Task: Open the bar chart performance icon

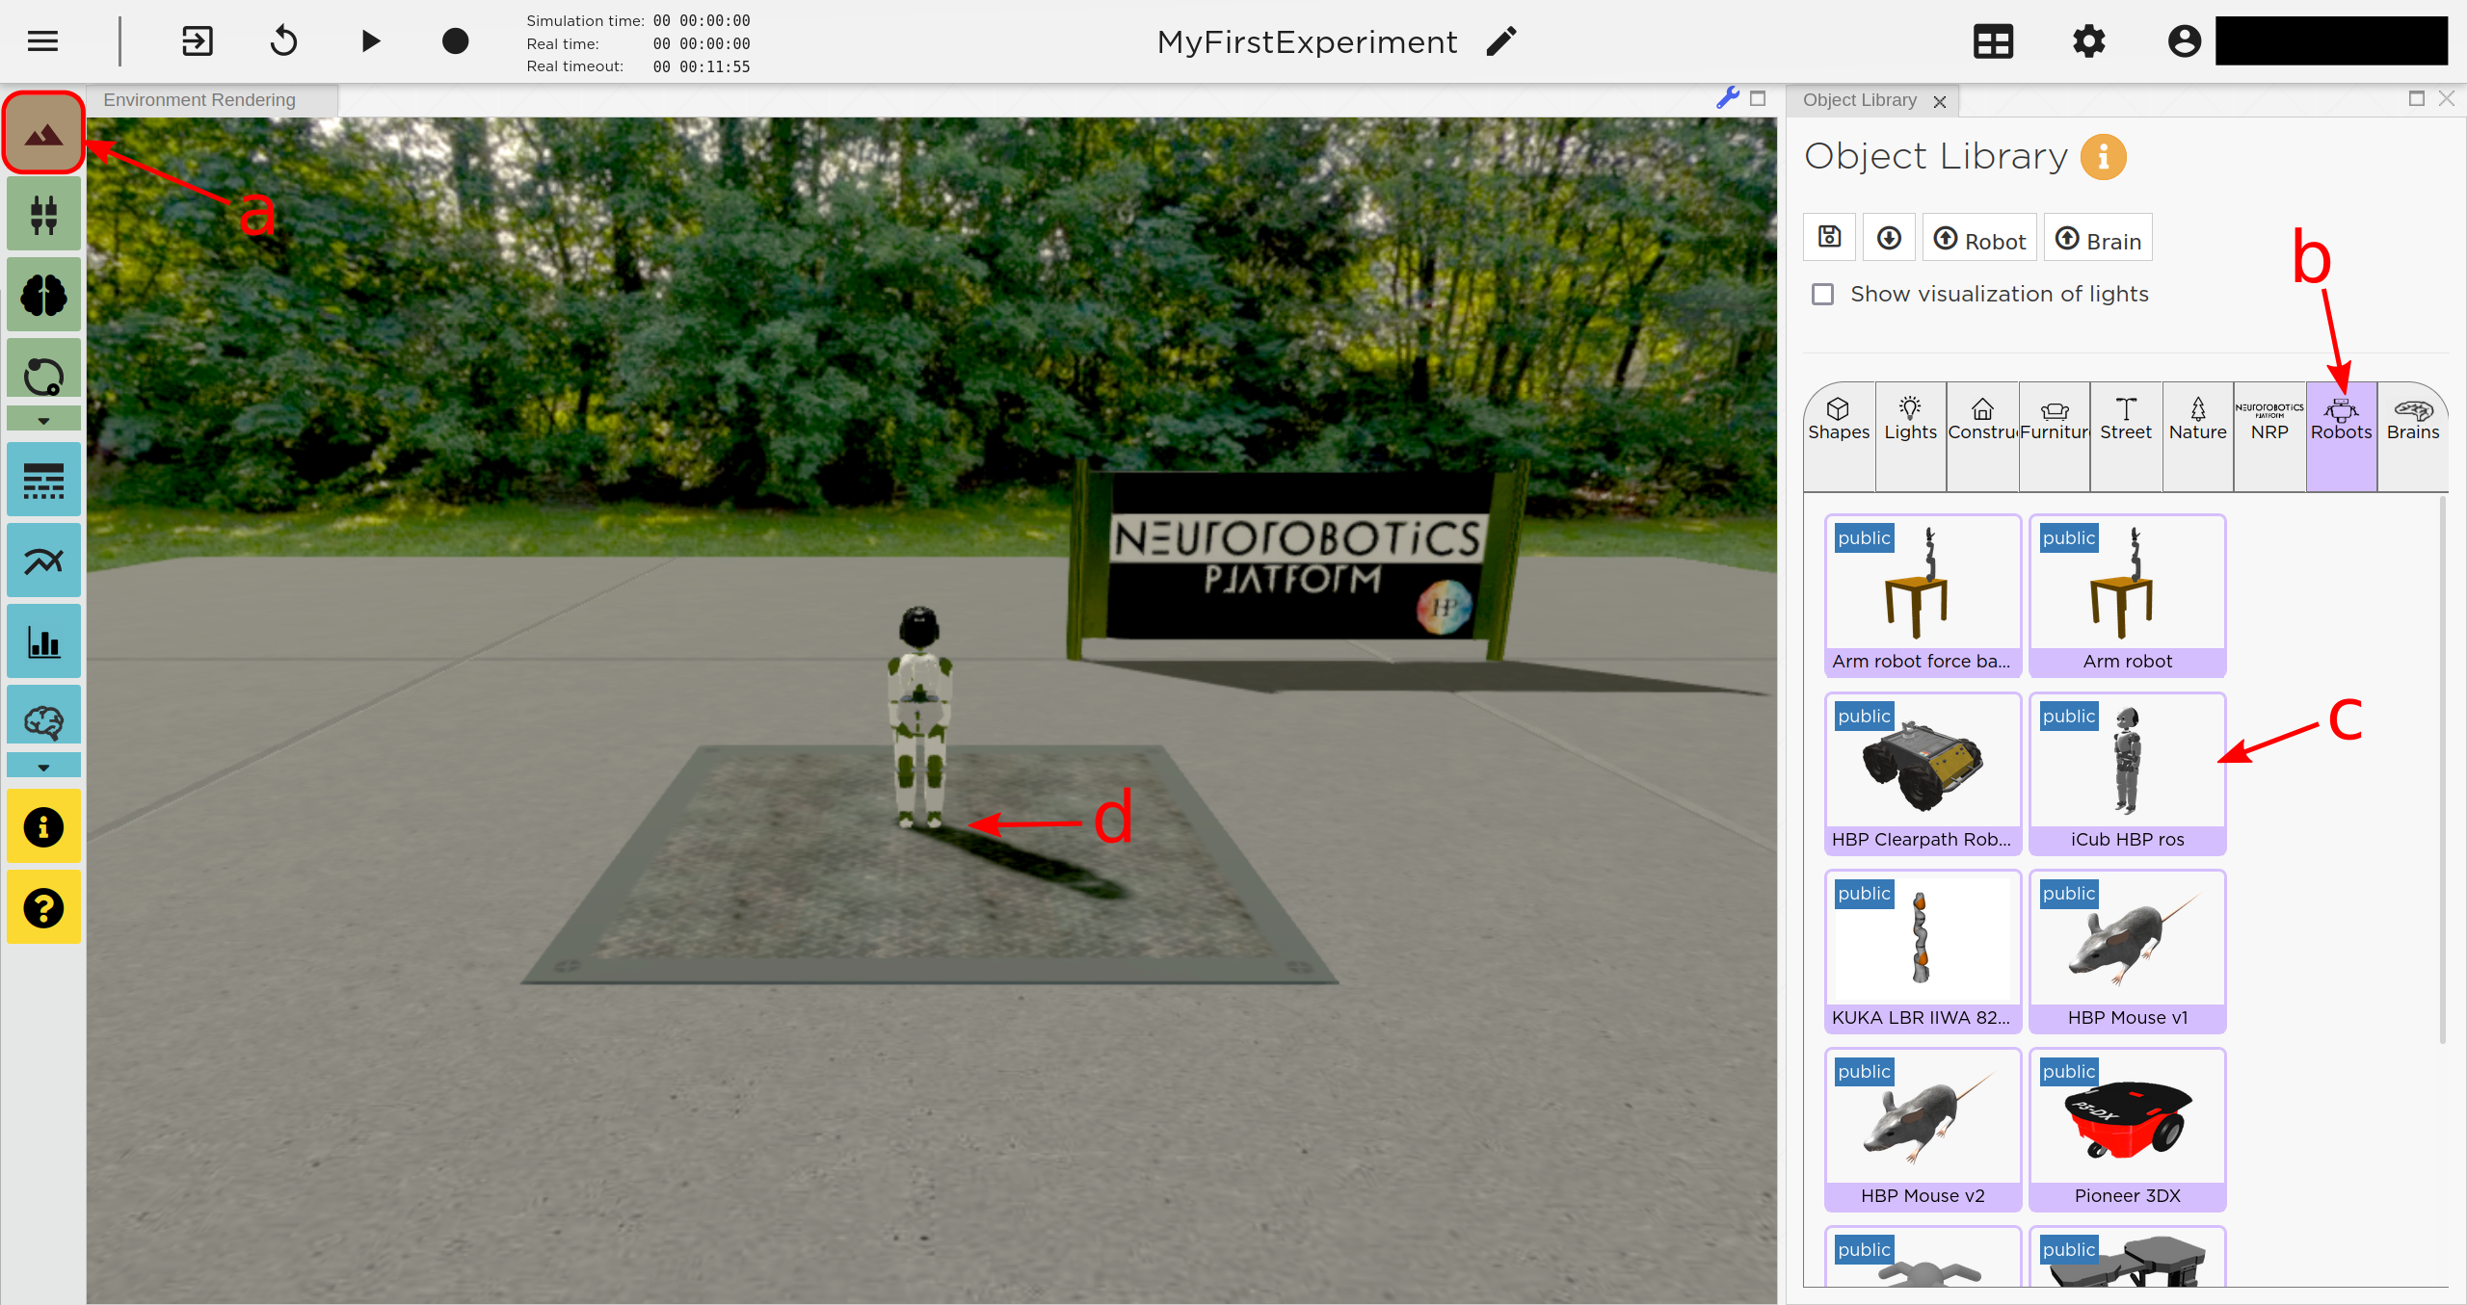Action: (x=43, y=641)
